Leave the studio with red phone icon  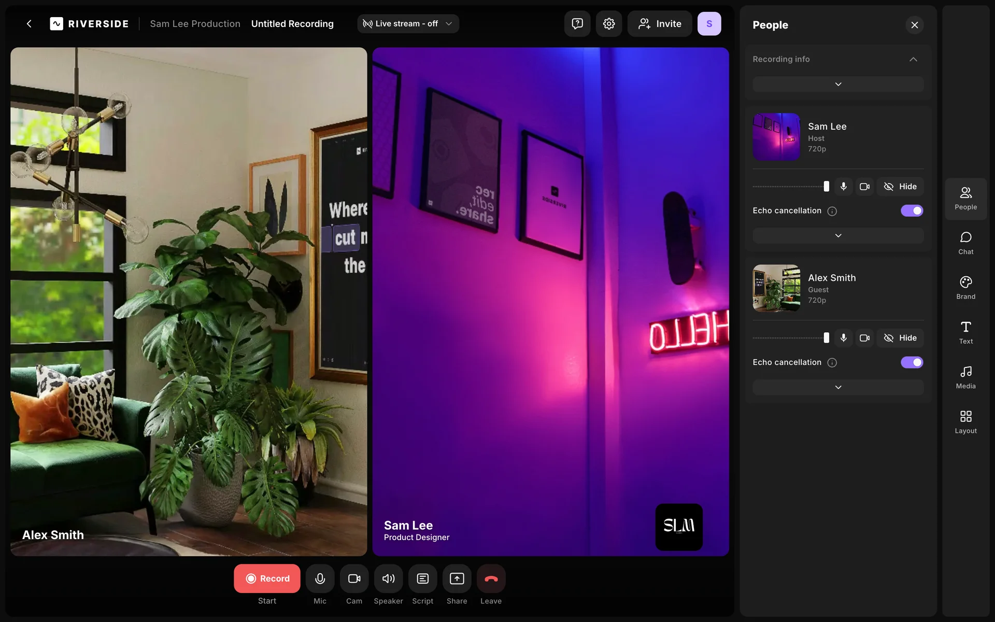pyautogui.click(x=491, y=578)
